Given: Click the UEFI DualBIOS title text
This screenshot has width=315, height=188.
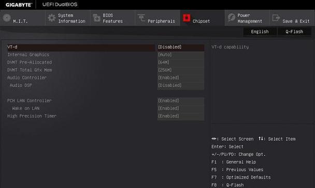Looking at the screenshot, I should point(60,5).
